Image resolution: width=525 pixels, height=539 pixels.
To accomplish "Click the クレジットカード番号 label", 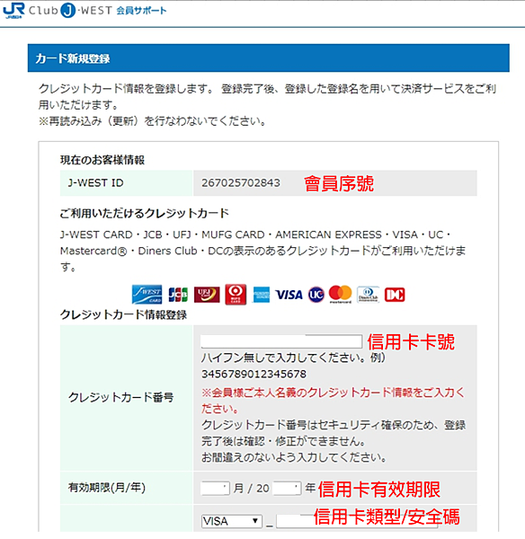I will coord(120,397).
